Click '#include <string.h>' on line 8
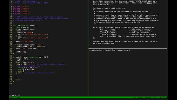Image resolution: width=177 pixels, height=100 pixels. point(21,14)
